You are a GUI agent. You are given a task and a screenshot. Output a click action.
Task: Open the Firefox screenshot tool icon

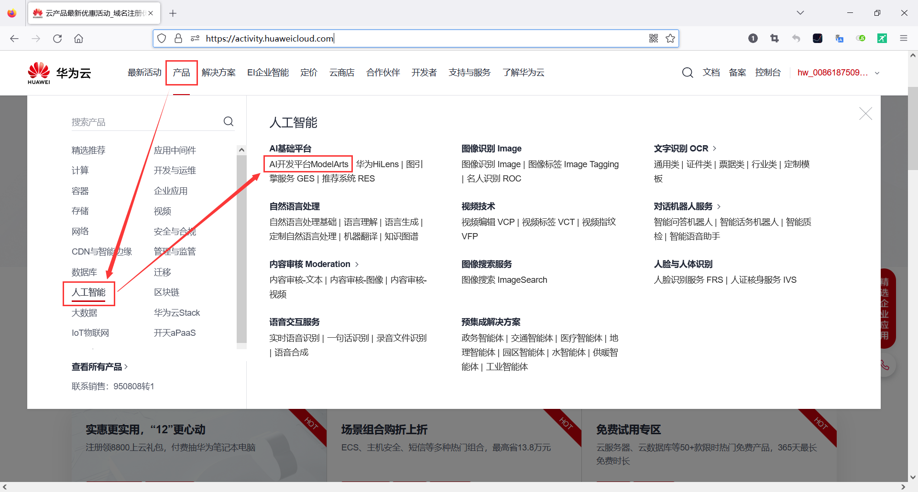point(775,38)
